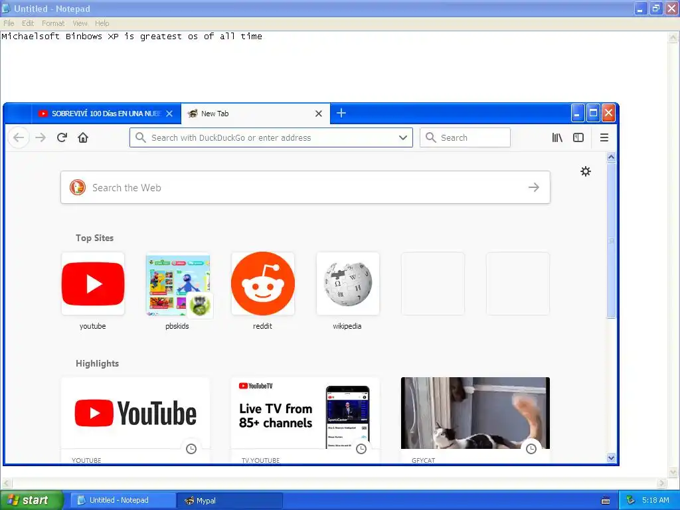Click the magnifier icon in the address bar
This screenshot has height=510, width=680.
coord(141,138)
